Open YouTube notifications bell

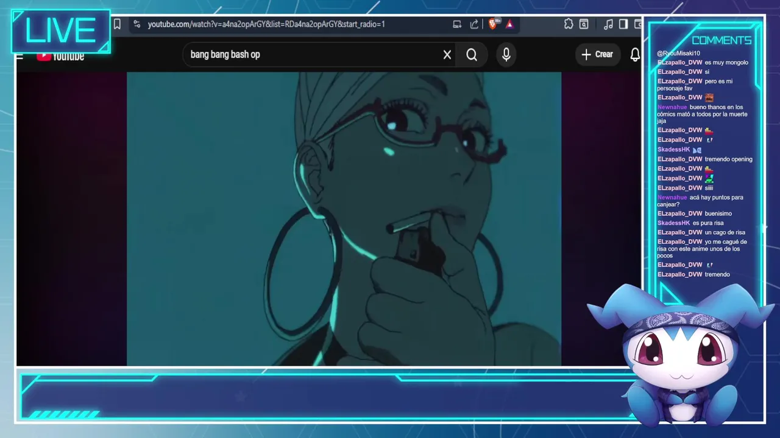(x=635, y=55)
